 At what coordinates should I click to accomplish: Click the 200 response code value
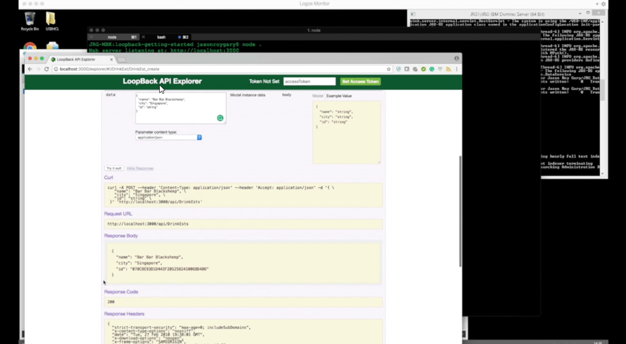pyautogui.click(x=111, y=302)
